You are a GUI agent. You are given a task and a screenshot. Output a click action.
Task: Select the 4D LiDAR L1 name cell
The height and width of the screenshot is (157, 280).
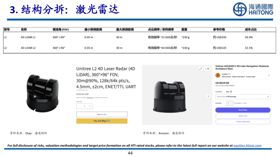tap(28, 37)
